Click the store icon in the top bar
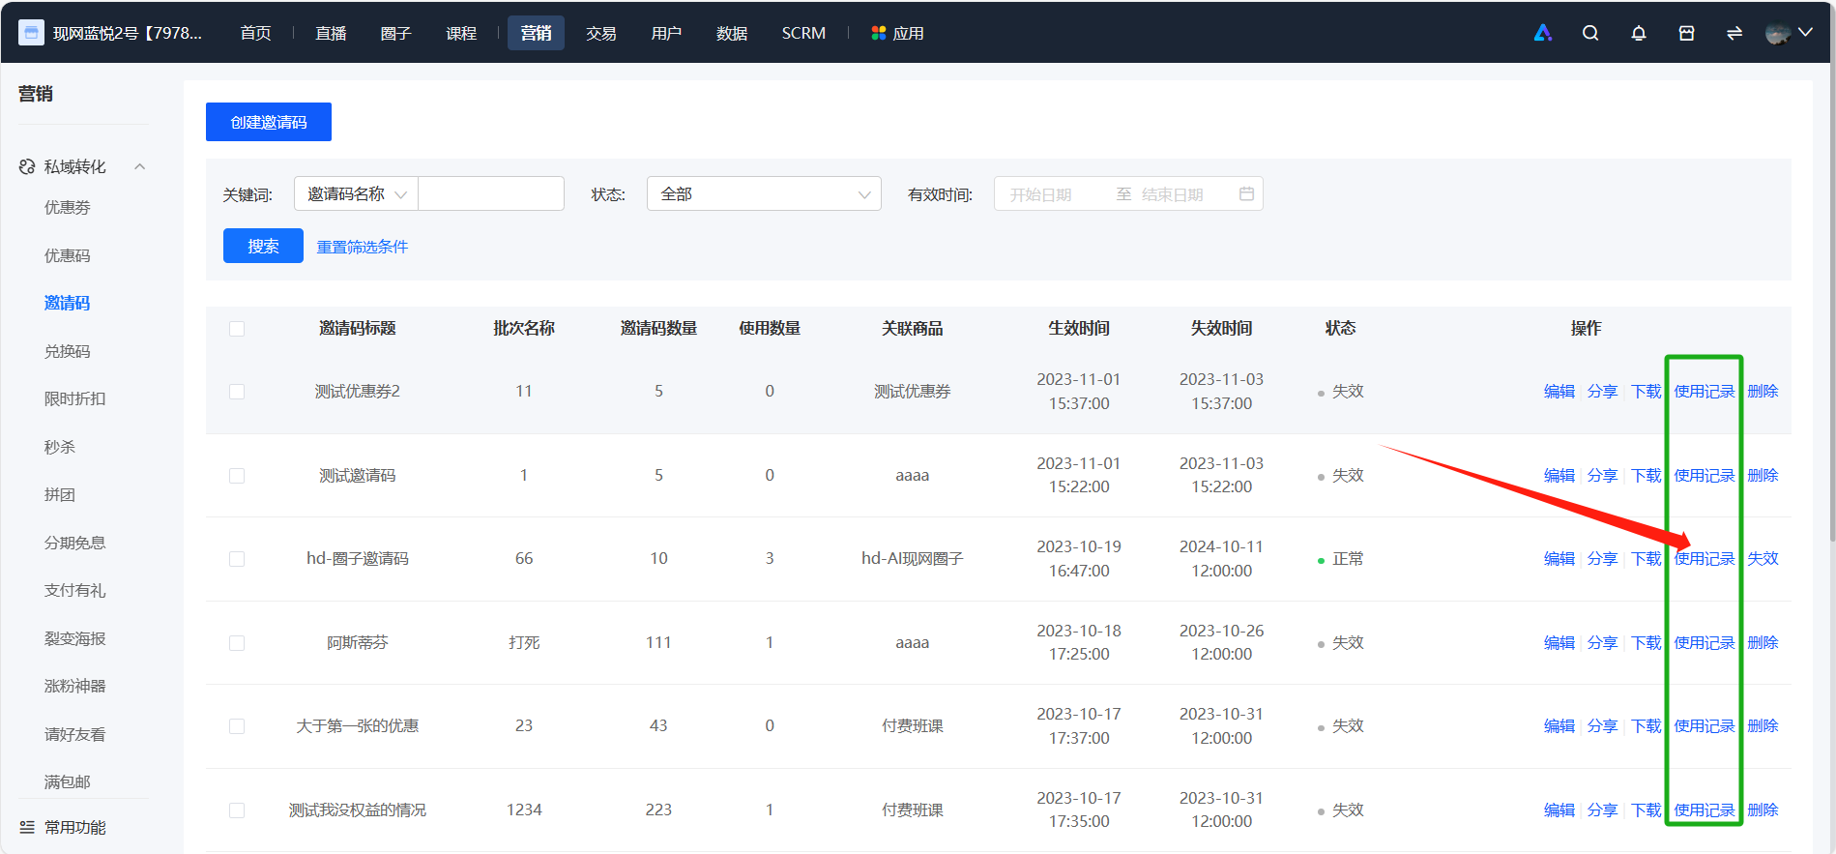 [x=1687, y=33]
